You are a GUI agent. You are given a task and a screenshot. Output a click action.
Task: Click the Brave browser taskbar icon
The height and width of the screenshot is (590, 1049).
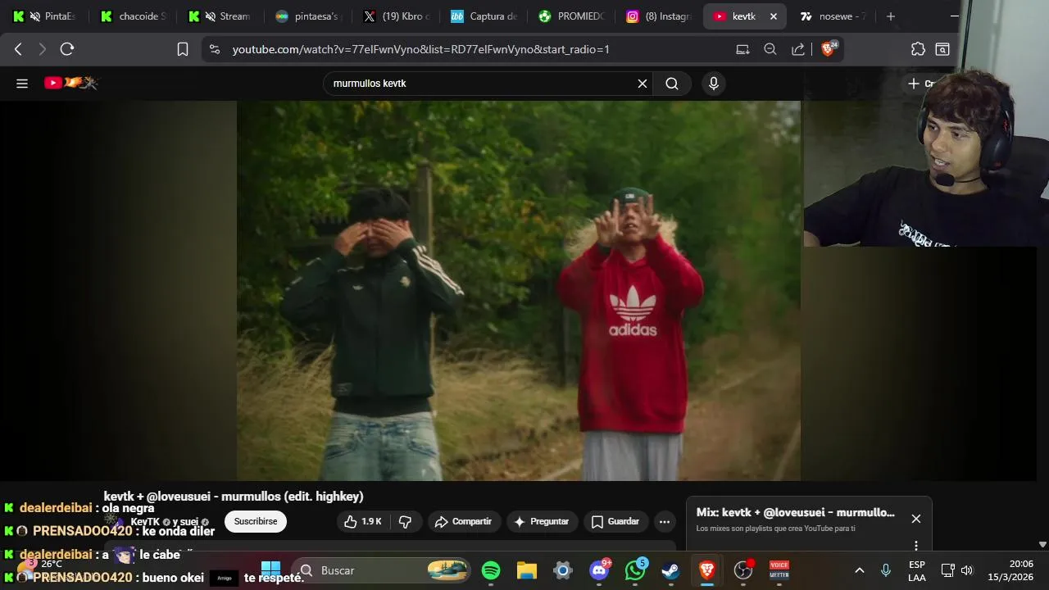point(706,570)
